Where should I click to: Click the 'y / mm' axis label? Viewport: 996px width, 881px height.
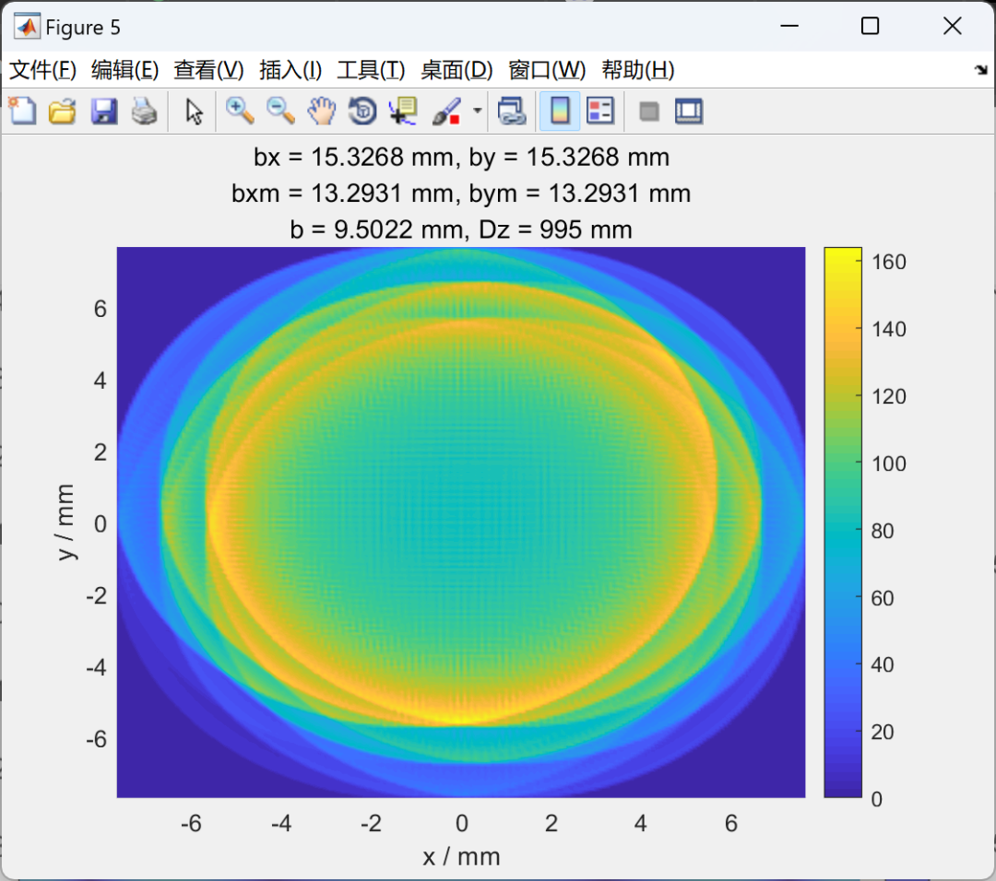(x=66, y=522)
